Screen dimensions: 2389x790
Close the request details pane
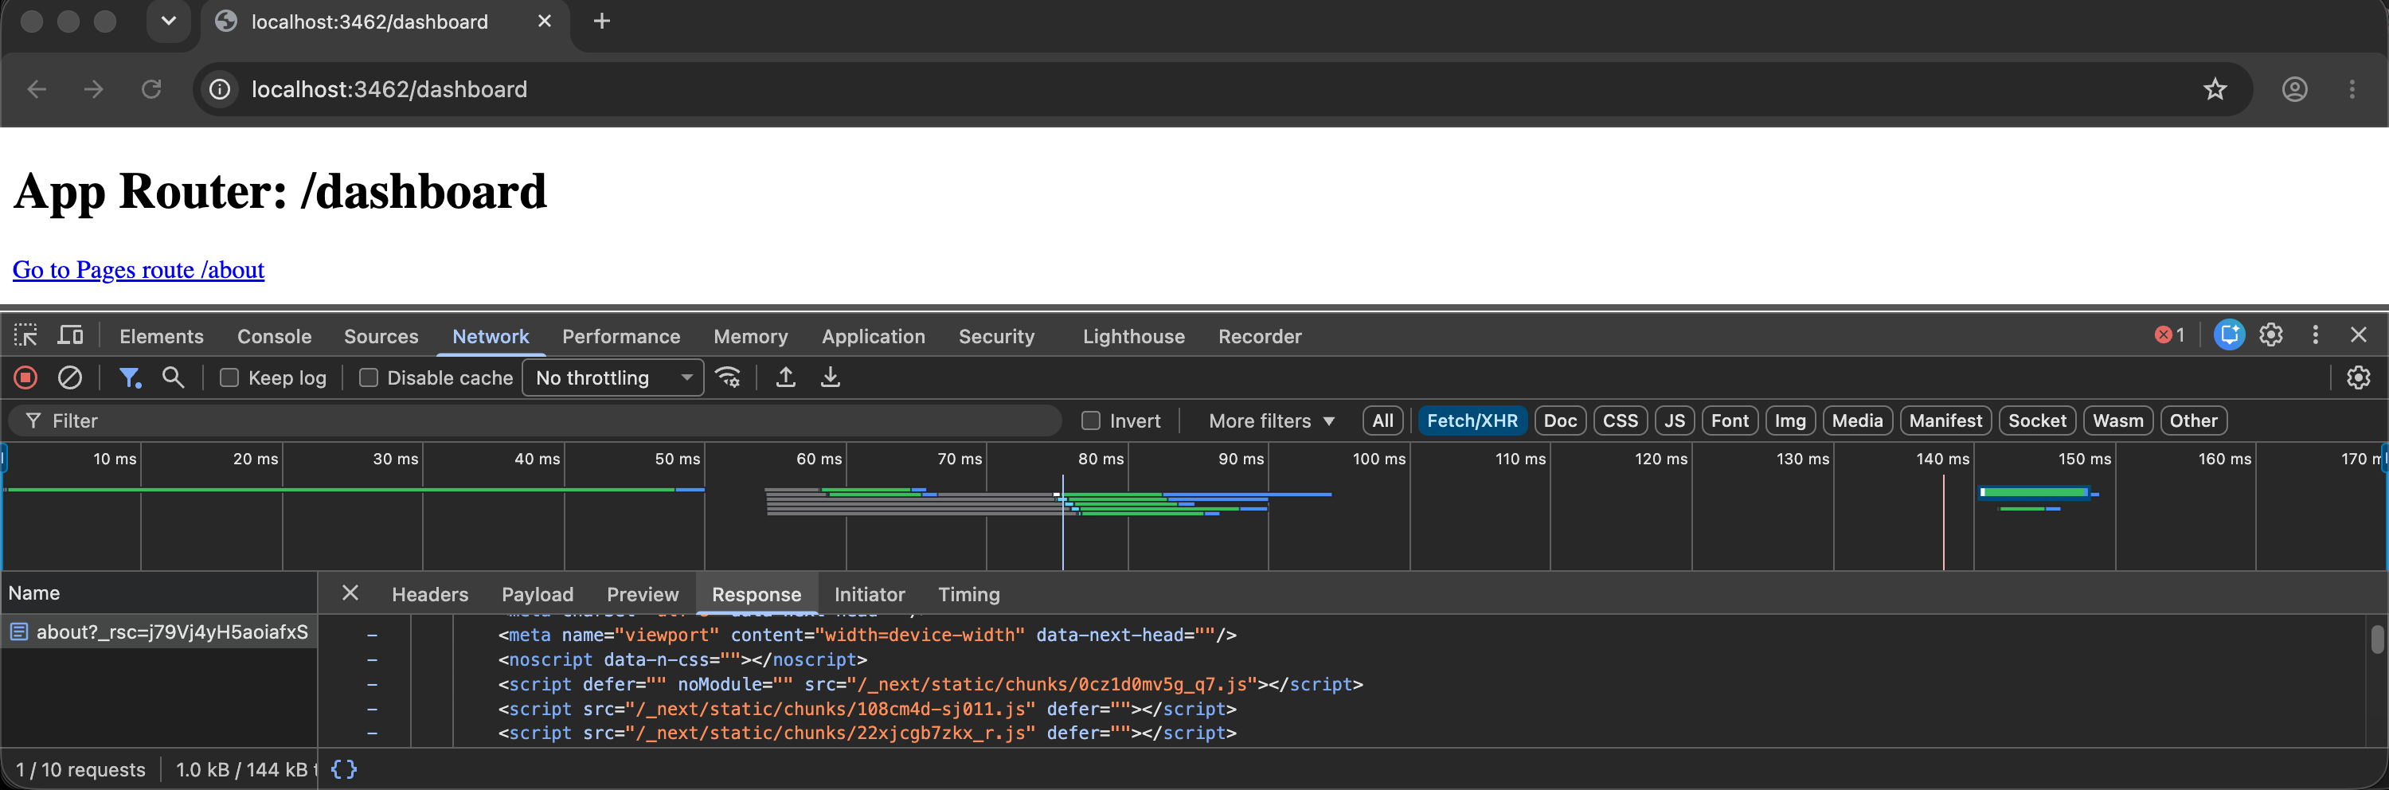(x=350, y=593)
